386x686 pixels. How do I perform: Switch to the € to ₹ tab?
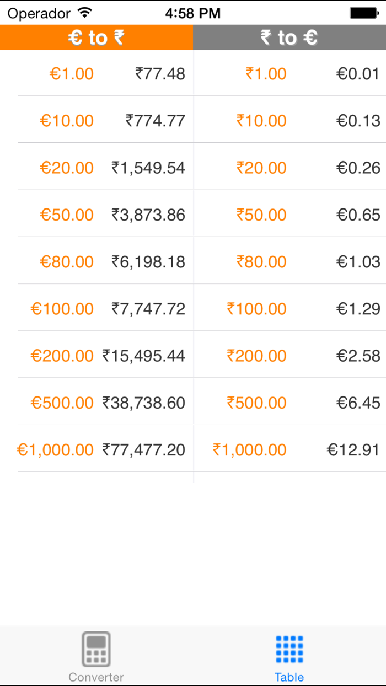pyautogui.click(x=96, y=37)
